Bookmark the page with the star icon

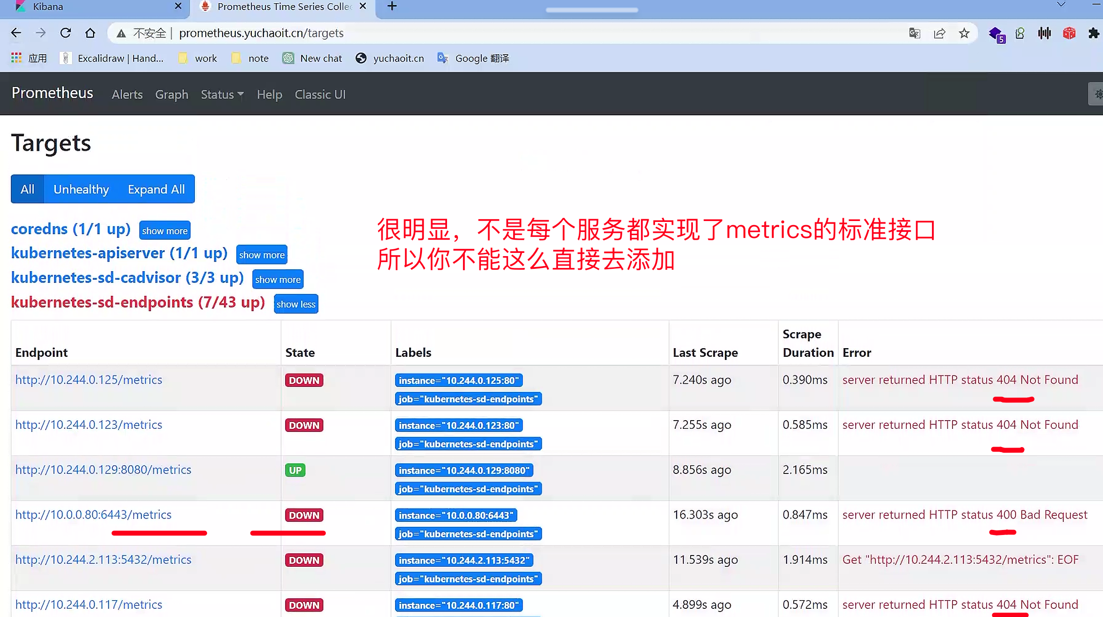click(964, 33)
